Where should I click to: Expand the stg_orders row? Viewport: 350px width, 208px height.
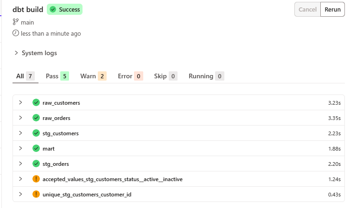pyautogui.click(x=20, y=164)
